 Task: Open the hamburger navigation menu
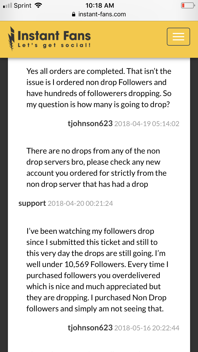point(178,37)
